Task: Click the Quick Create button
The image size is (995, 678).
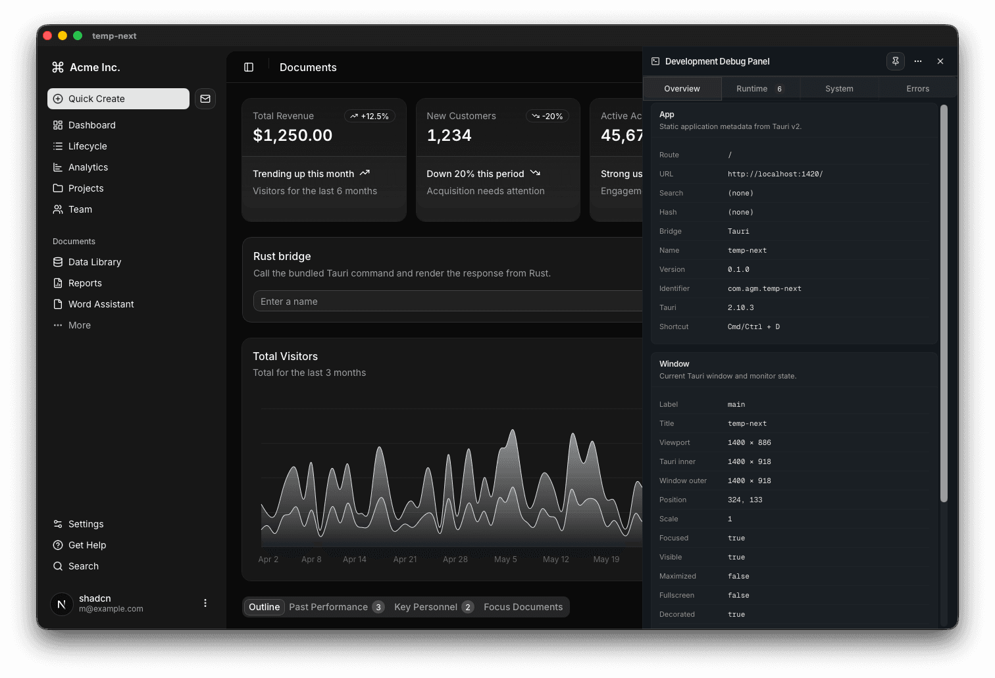Action: click(118, 99)
